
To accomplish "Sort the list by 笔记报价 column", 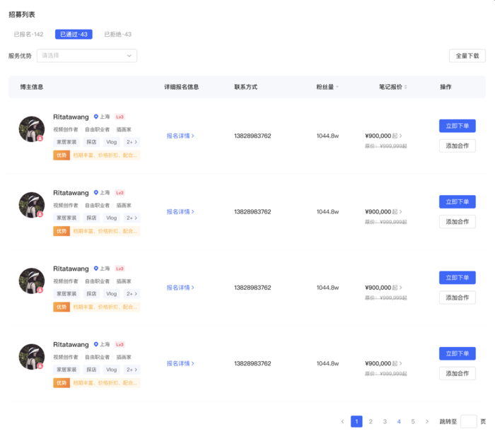I will pos(406,87).
